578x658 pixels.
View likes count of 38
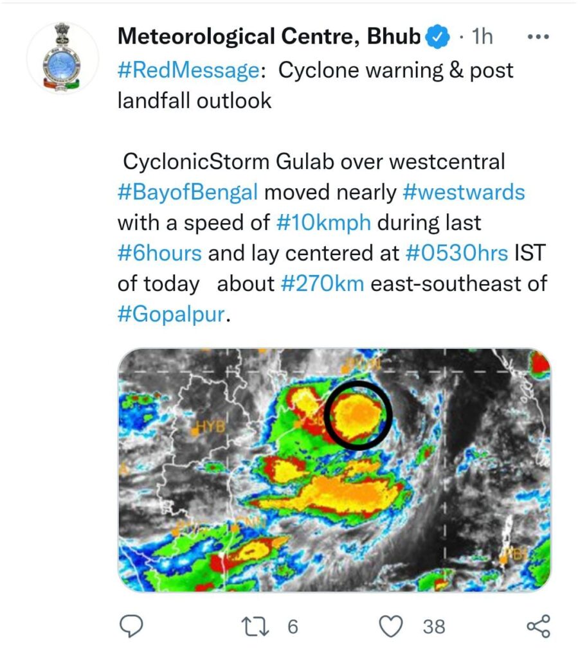[433, 627]
